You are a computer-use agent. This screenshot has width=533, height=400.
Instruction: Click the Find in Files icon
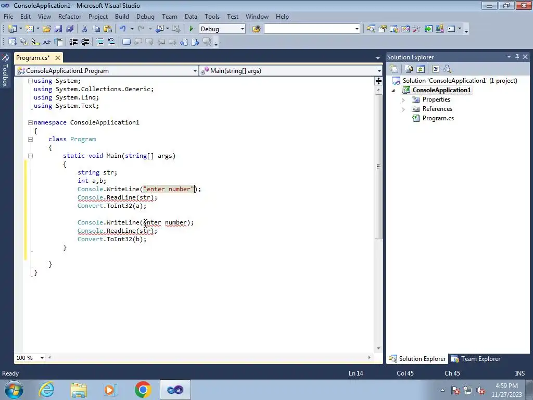tap(256, 29)
